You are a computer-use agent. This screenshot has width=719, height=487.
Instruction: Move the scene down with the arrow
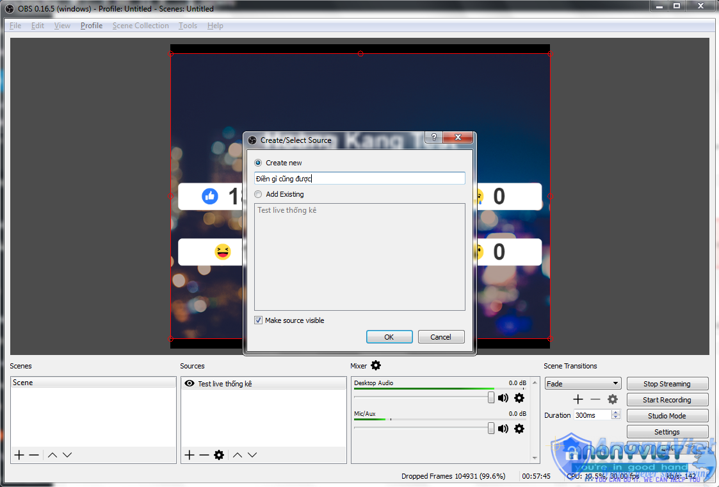coord(67,455)
